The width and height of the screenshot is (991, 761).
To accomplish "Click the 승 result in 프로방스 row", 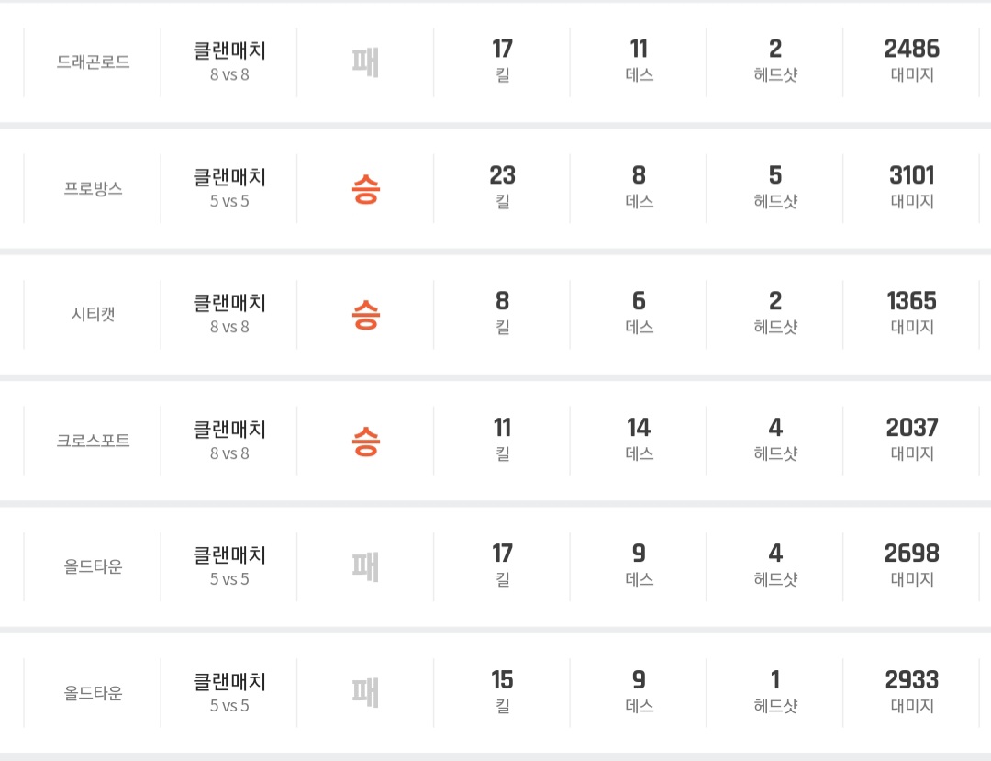I will click(365, 189).
